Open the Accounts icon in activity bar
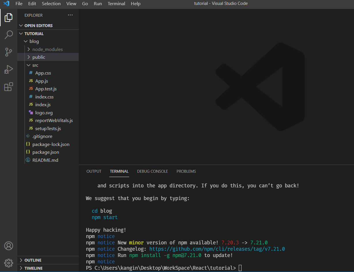354x272 pixels. 9,246
